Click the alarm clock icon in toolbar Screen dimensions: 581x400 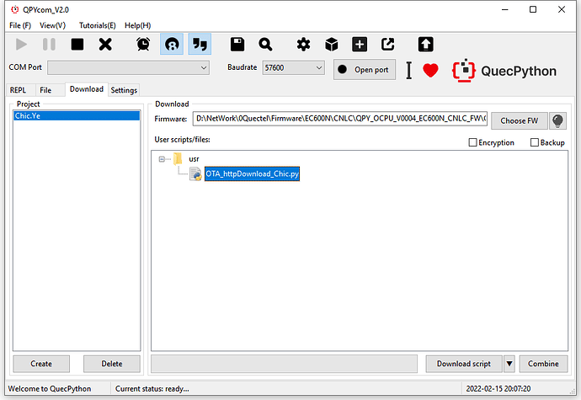pos(143,44)
